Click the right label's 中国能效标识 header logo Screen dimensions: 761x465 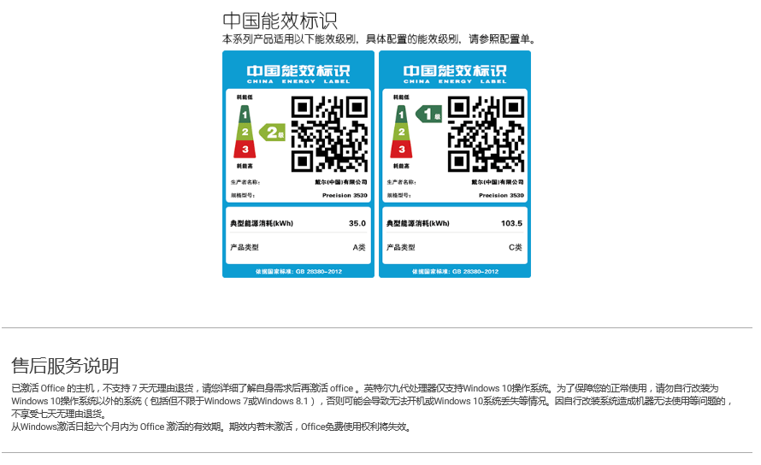455,72
